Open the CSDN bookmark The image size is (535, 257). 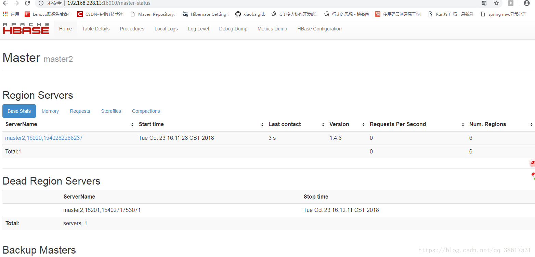click(100, 14)
